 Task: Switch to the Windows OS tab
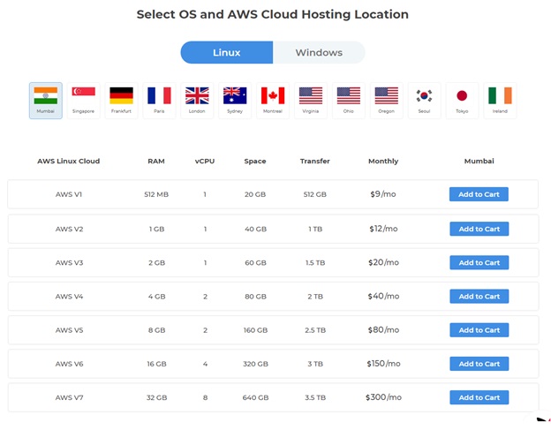[319, 52]
